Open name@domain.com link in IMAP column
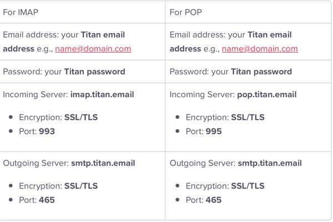Screen dimensions: 333x222 pyautogui.click(x=93, y=49)
